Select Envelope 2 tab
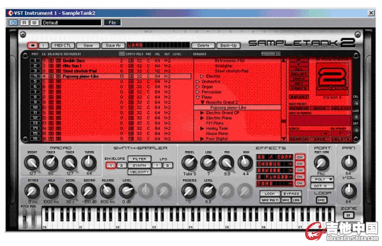Viewport: 382px width, 246px height. [x=121, y=165]
